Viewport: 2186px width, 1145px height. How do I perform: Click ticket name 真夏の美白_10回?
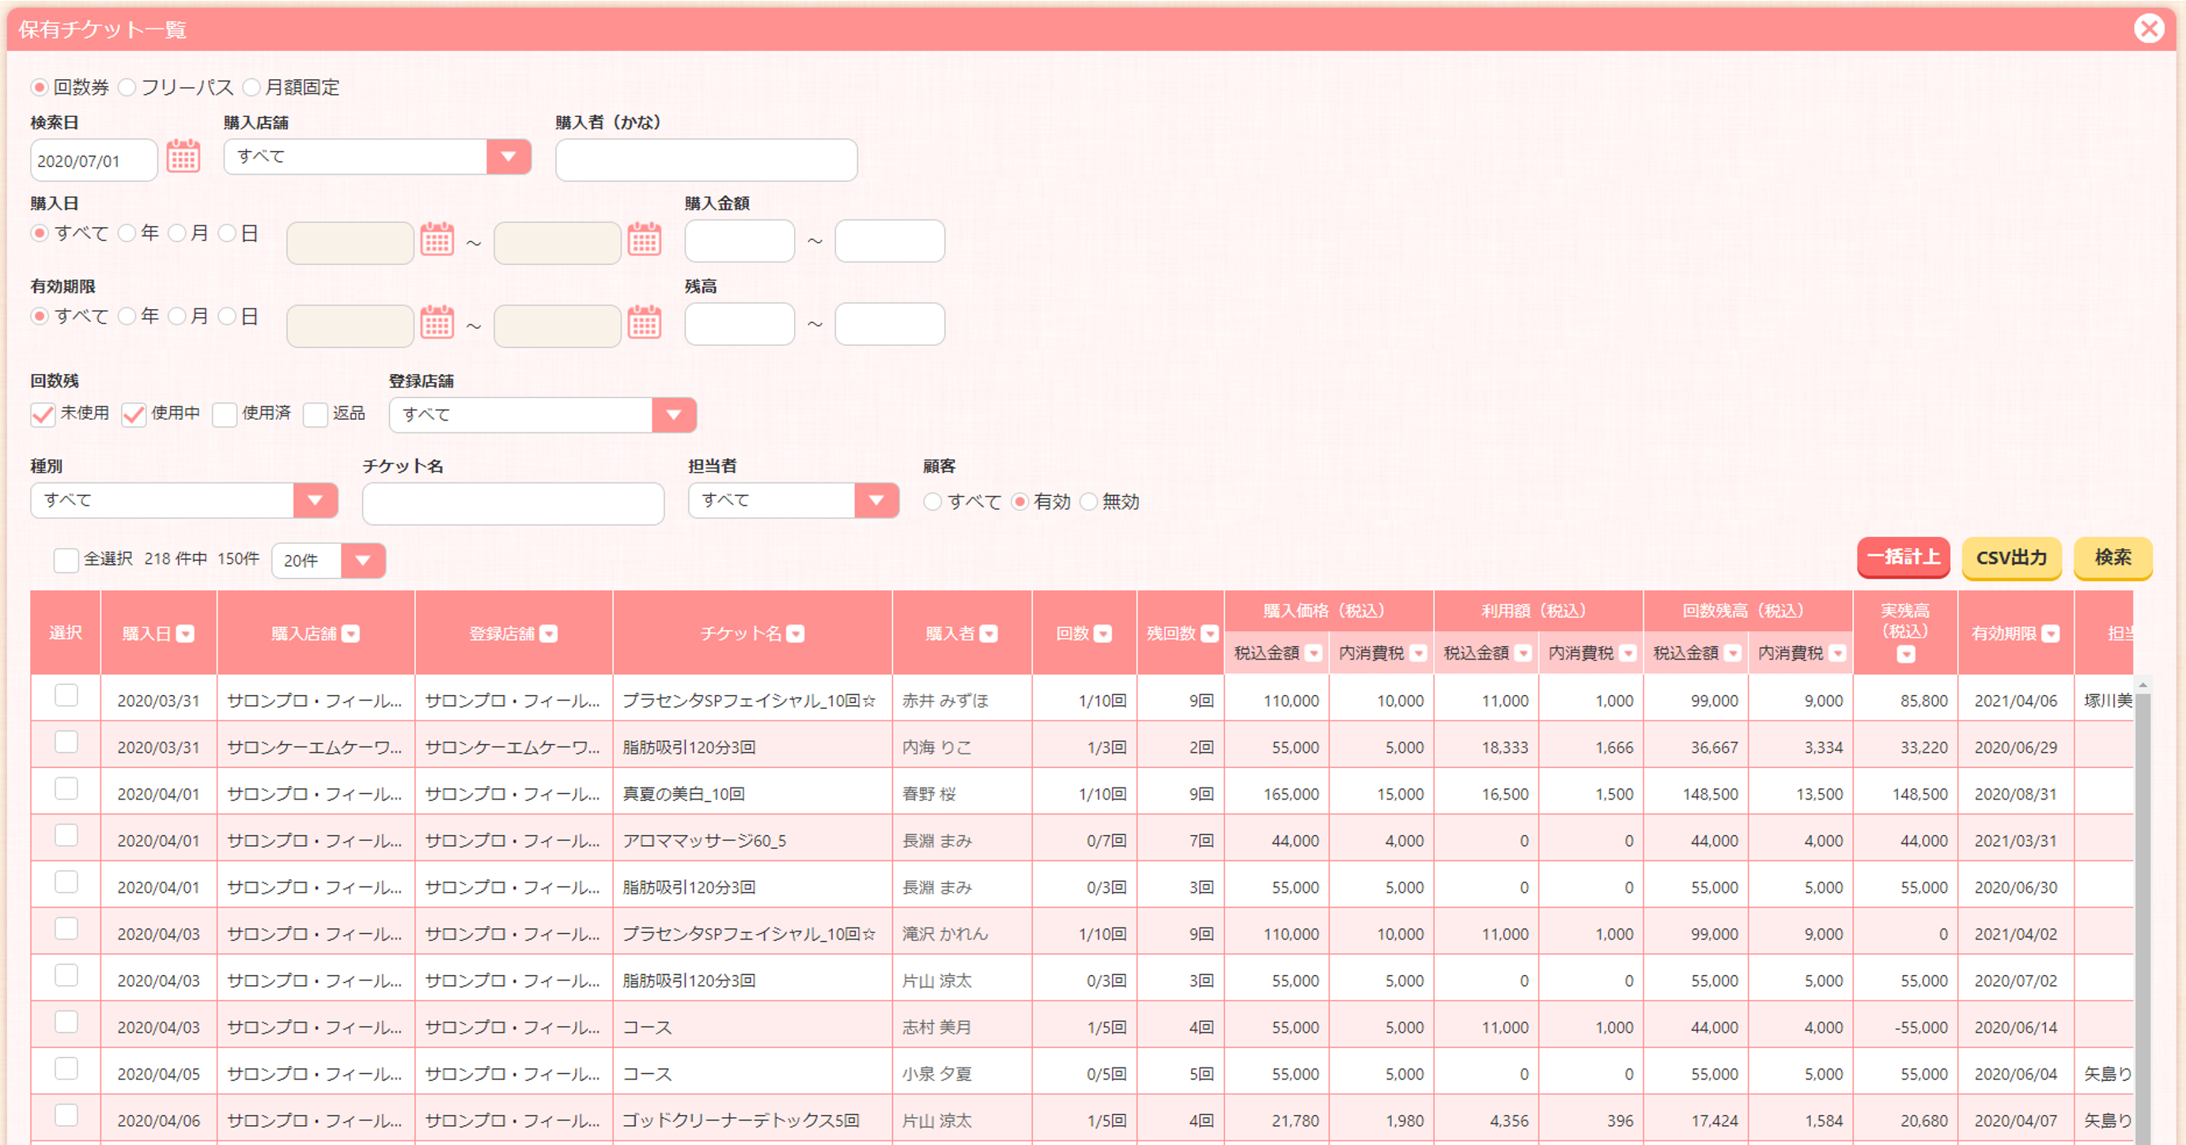pyautogui.click(x=683, y=794)
